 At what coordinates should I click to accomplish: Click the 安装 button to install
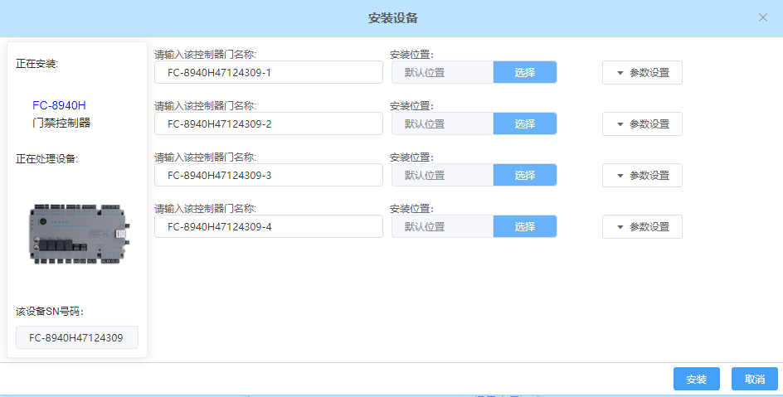point(696,380)
